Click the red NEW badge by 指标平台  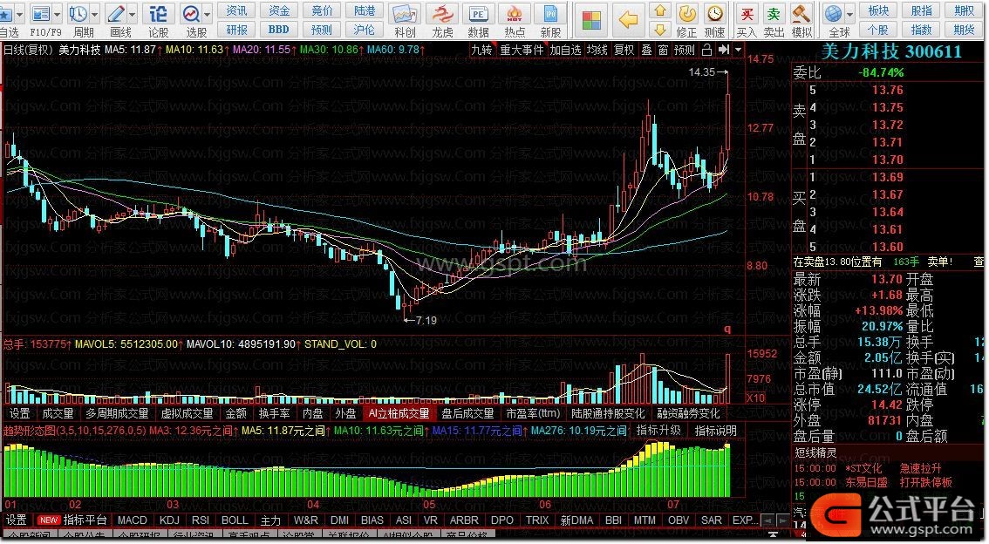tap(49, 520)
